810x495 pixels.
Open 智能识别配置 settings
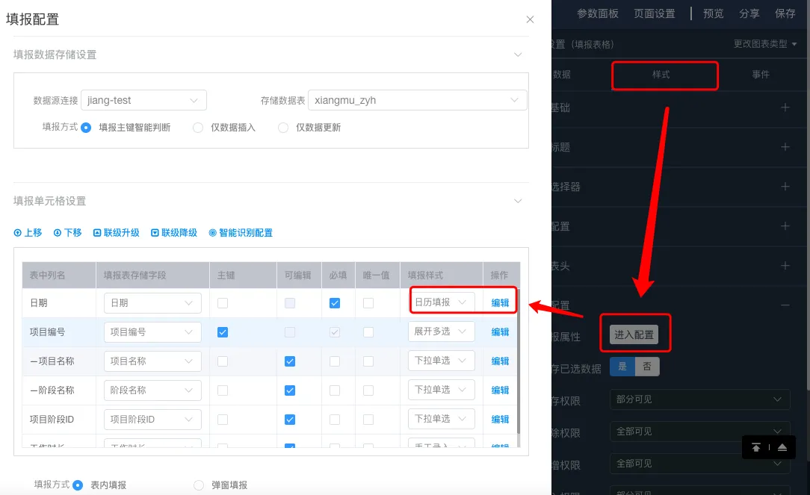241,233
